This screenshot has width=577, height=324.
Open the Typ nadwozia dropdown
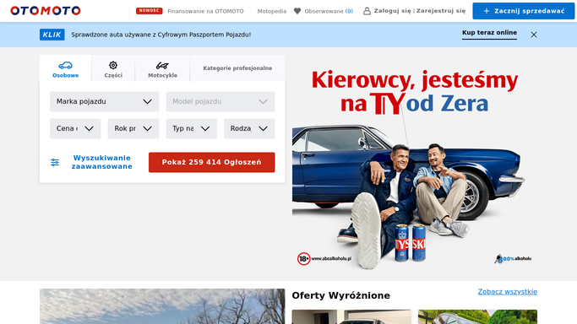(x=192, y=128)
